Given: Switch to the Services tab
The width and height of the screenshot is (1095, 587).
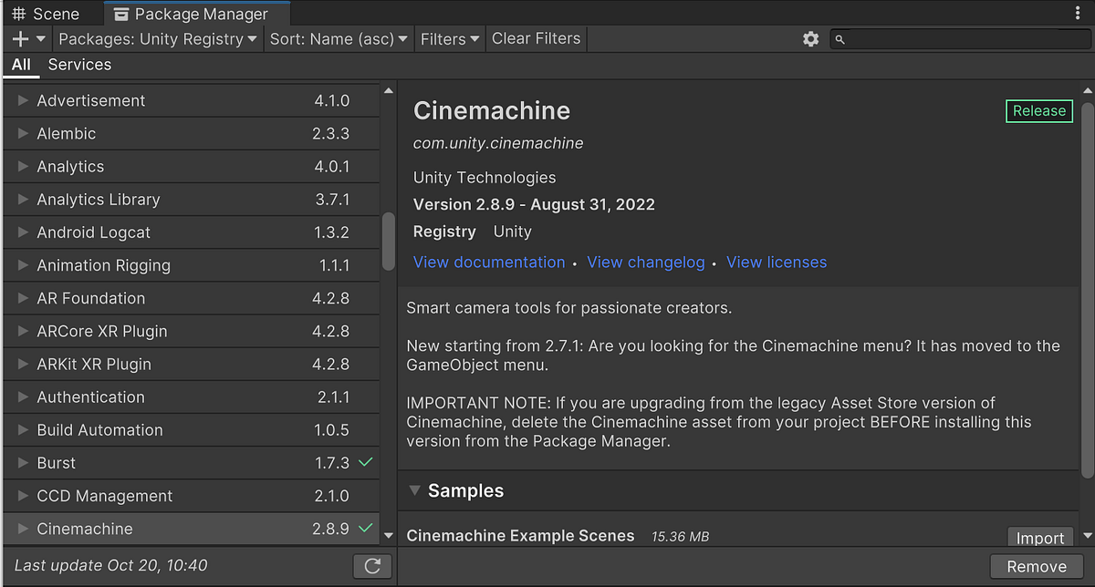Looking at the screenshot, I should click(x=79, y=65).
